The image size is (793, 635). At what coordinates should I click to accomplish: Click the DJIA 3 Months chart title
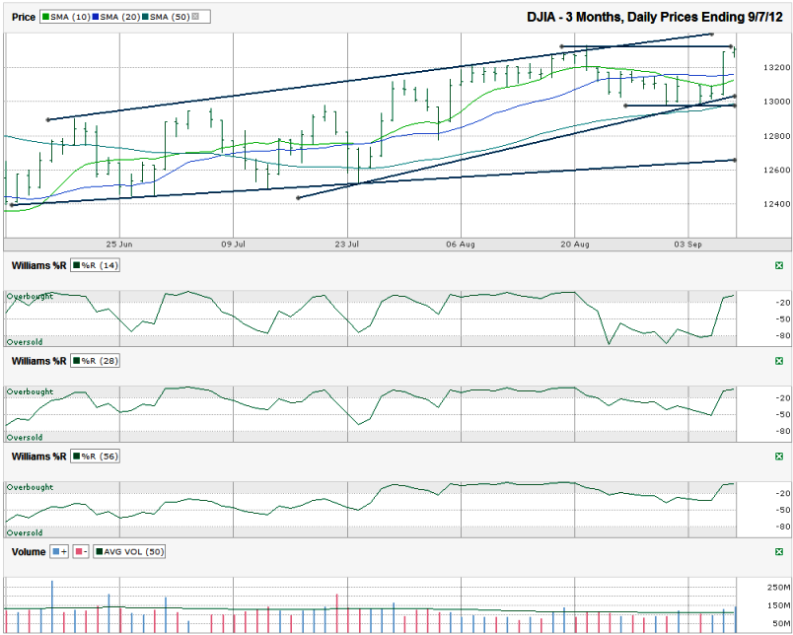(655, 17)
